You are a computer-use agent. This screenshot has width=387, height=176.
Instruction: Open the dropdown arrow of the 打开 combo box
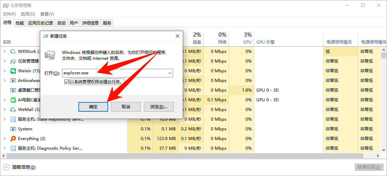click(x=170, y=73)
